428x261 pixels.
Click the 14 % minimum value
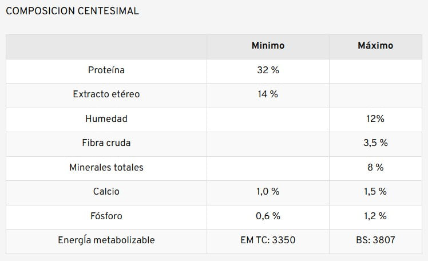(x=268, y=94)
